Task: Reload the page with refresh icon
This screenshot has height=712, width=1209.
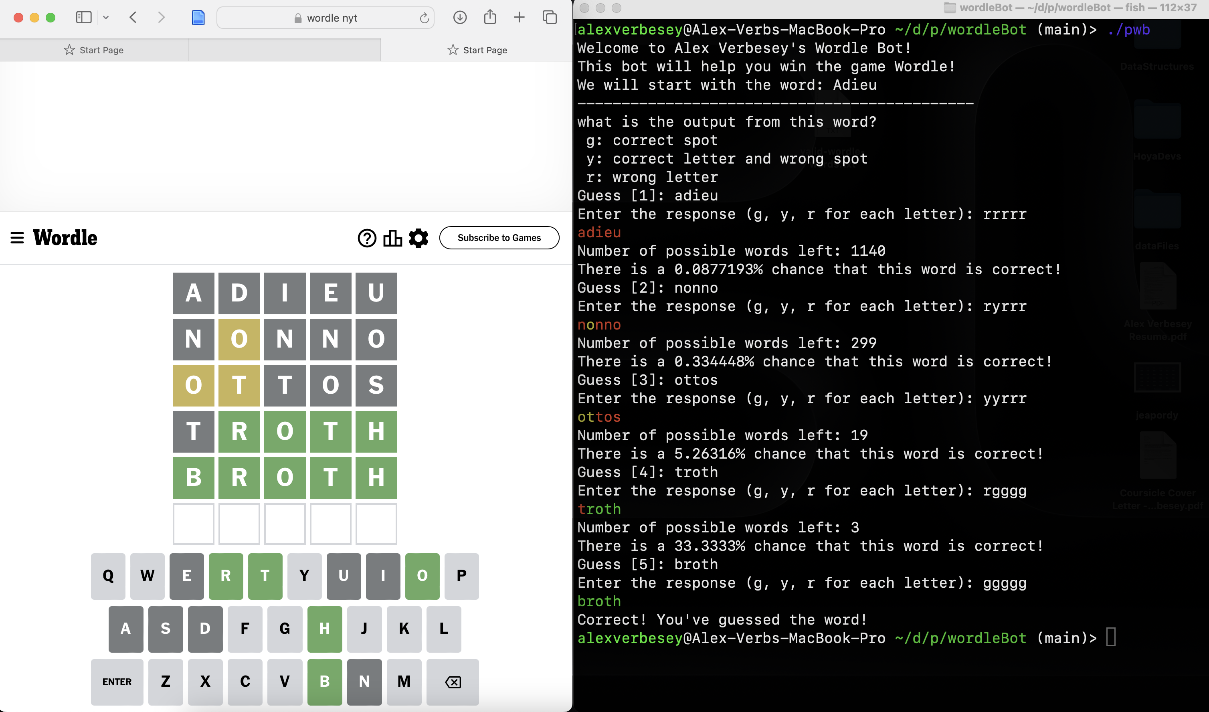Action: 424,18
